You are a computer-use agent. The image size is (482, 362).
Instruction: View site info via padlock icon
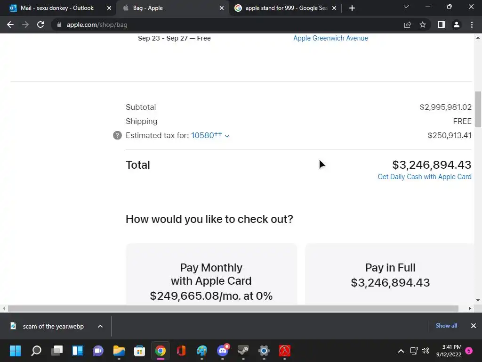[59, 25]
